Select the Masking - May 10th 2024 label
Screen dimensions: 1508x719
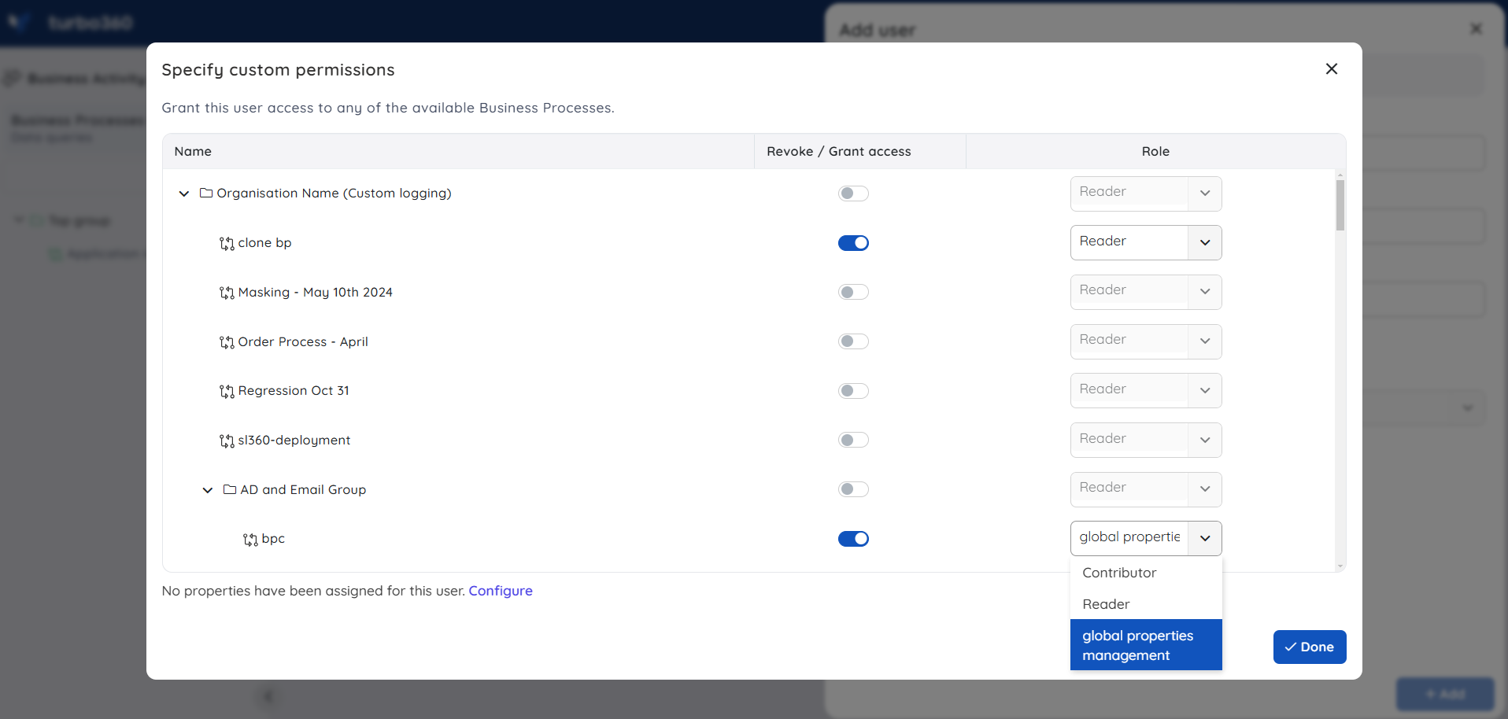click(316, 293)
